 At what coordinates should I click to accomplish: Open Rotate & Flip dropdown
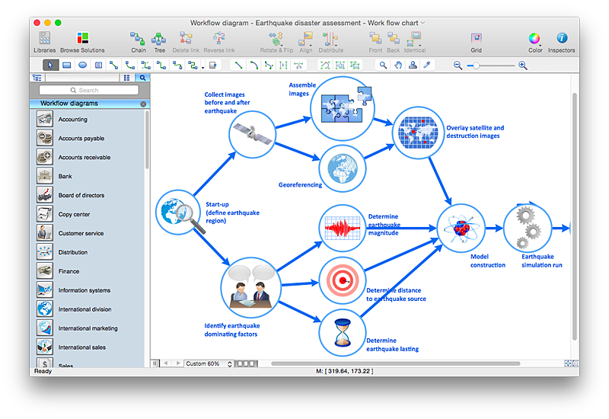click(276, 43)
